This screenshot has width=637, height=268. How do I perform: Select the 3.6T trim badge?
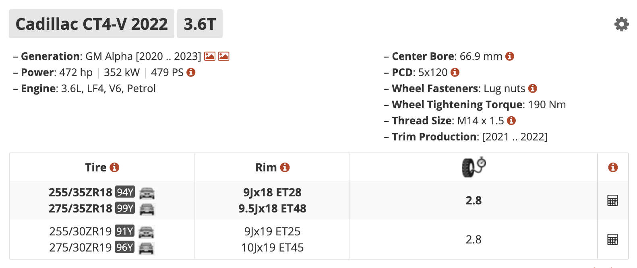200,24
